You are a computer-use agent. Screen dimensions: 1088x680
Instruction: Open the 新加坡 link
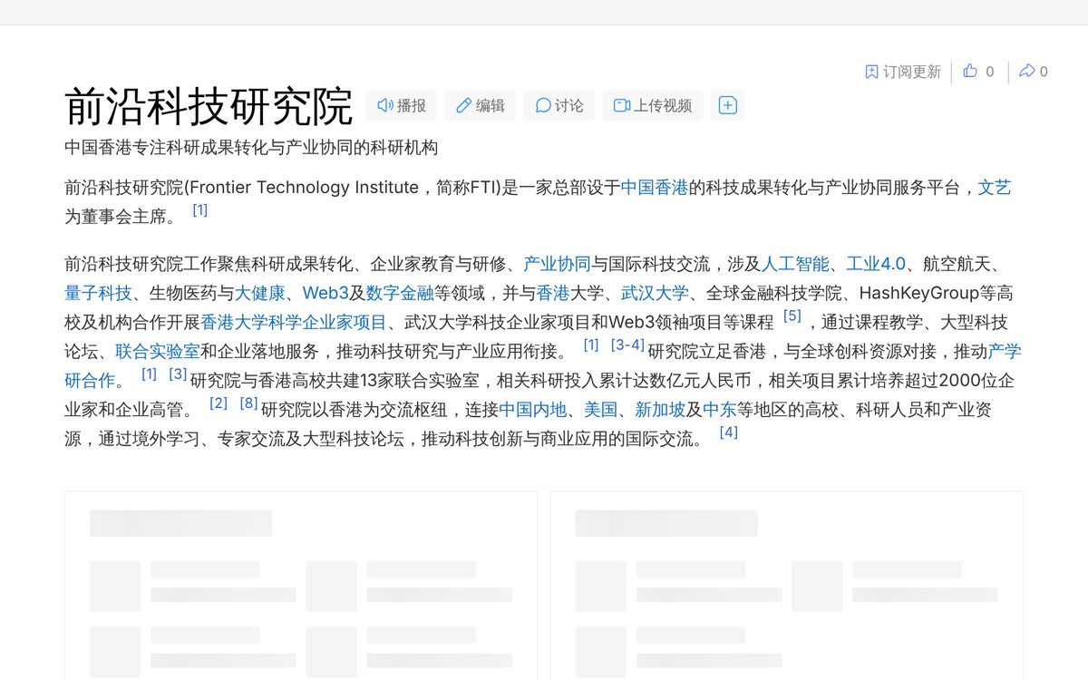(660, 409)
